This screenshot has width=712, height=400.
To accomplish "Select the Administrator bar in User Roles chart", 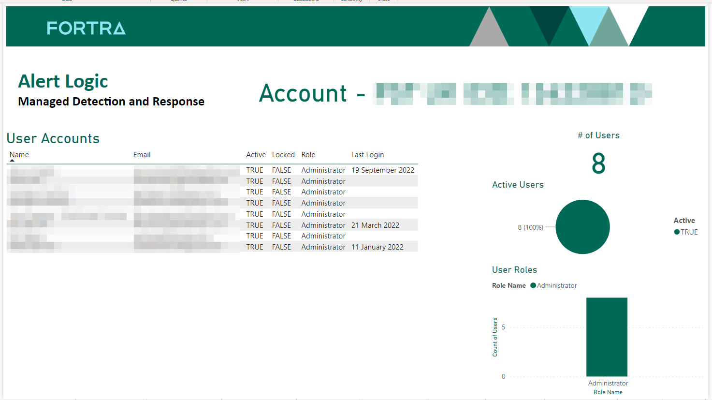I will point(607,337).
